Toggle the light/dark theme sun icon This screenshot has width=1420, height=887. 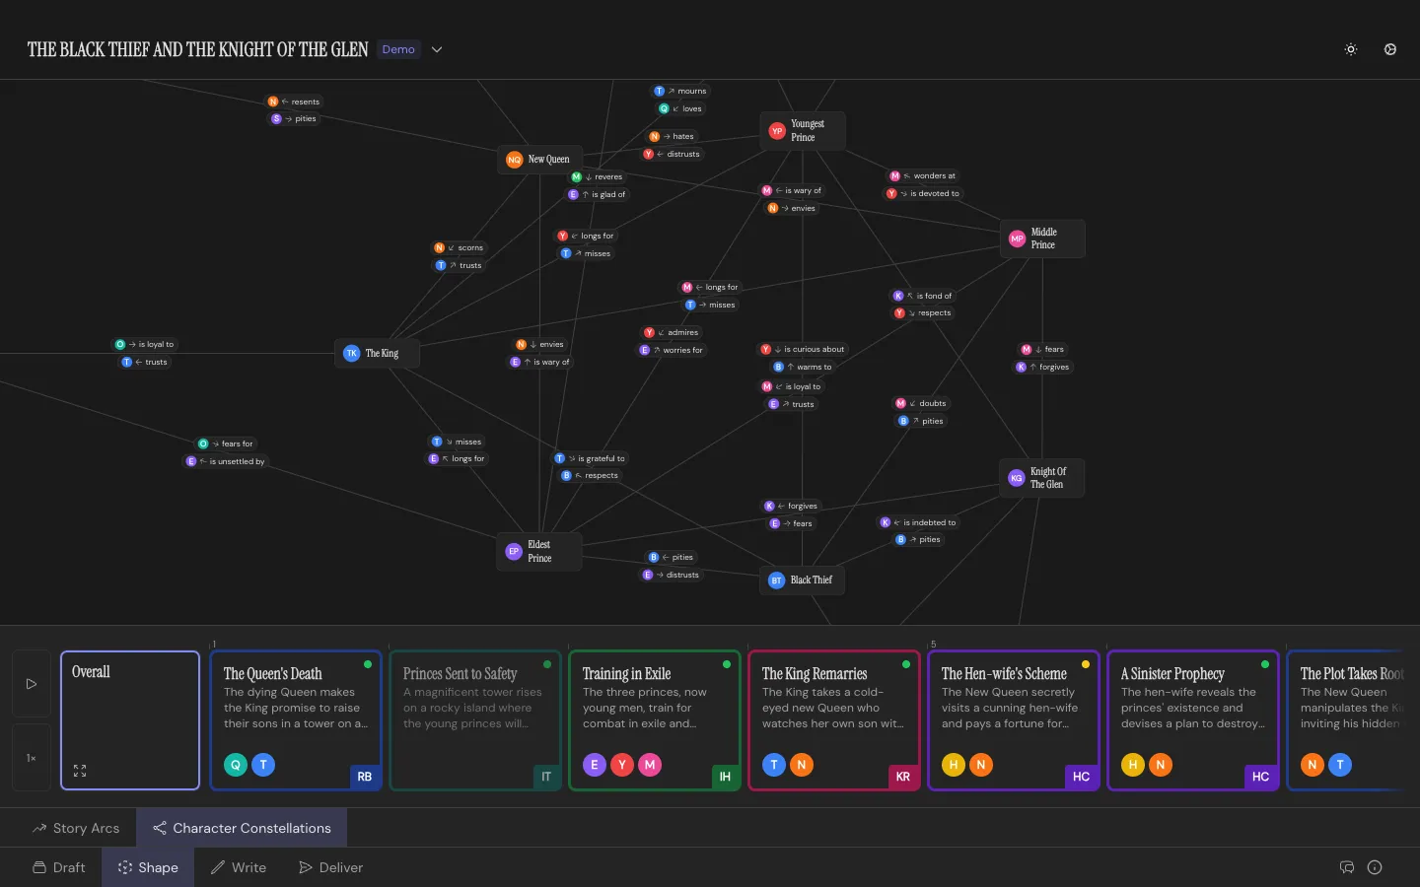(1351, 49)
